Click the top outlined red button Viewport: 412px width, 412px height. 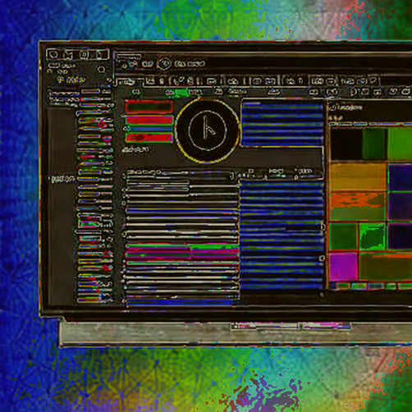tap(149, 107)
